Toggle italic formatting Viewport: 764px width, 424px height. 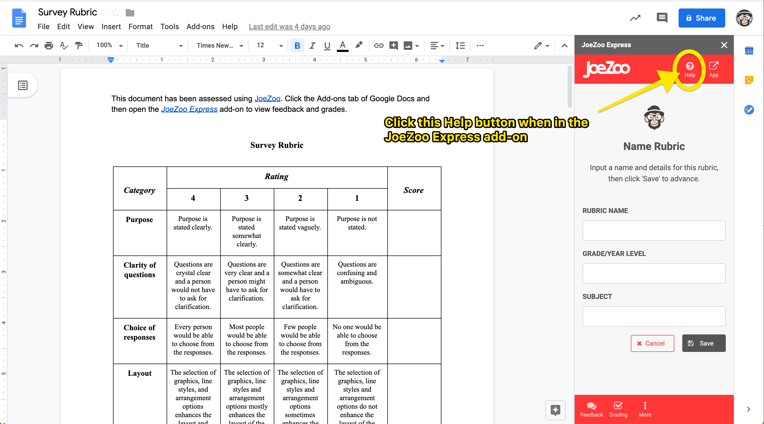[x=312, y=45]
